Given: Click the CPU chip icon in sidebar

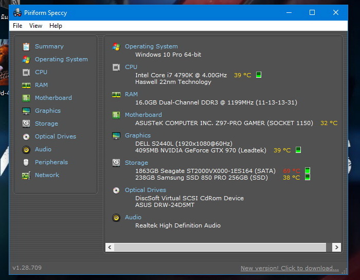Looking at the screenshot, I should tap(26, 72).
